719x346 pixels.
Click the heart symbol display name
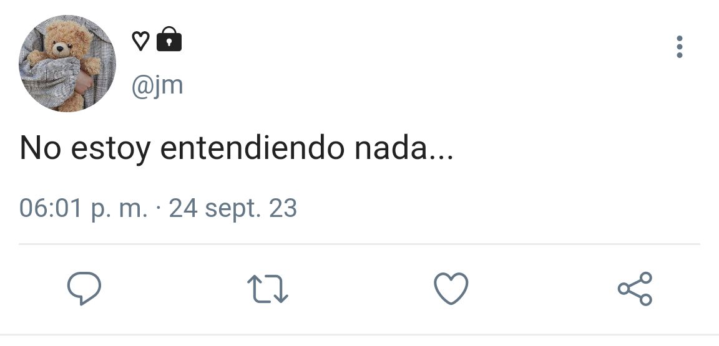[x=141, y=41]
